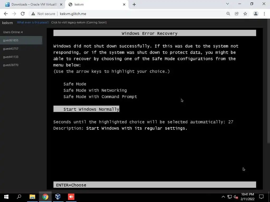This screenshot has height=202, width=270.
Task: Click the Chrome taskbar icon
Action: (x=45, y=197)
